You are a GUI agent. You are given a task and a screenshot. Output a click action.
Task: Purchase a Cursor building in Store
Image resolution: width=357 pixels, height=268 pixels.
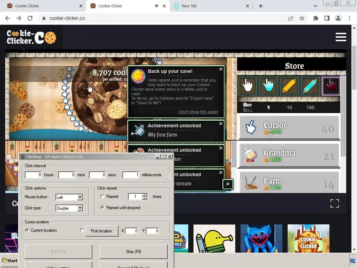tap(289, 128)
